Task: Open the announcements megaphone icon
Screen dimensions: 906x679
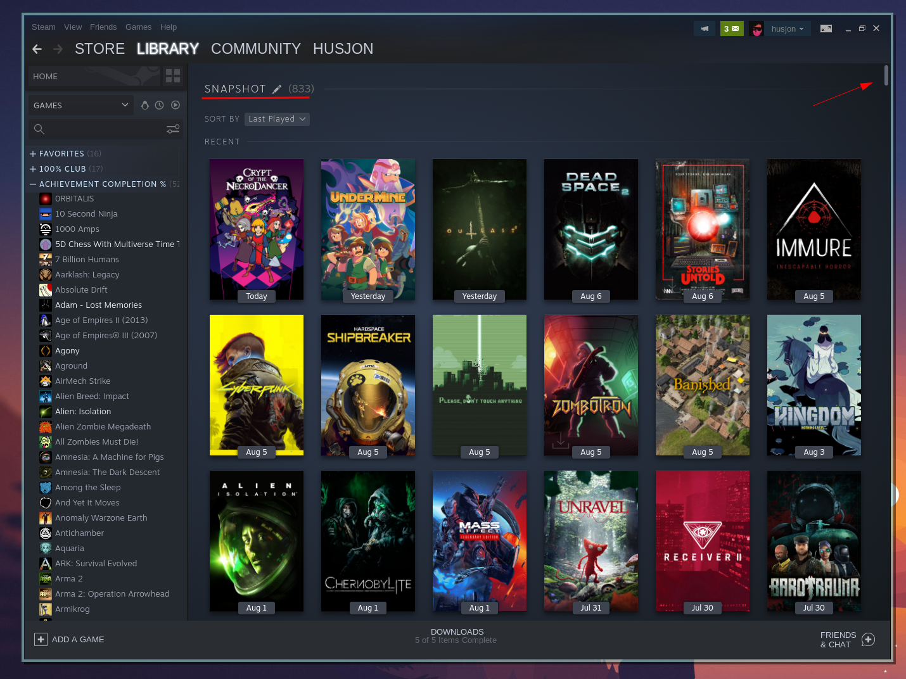Action: pos(705,29)
